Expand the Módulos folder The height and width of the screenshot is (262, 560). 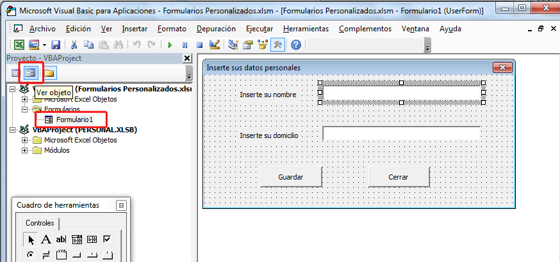coord(24,151)
